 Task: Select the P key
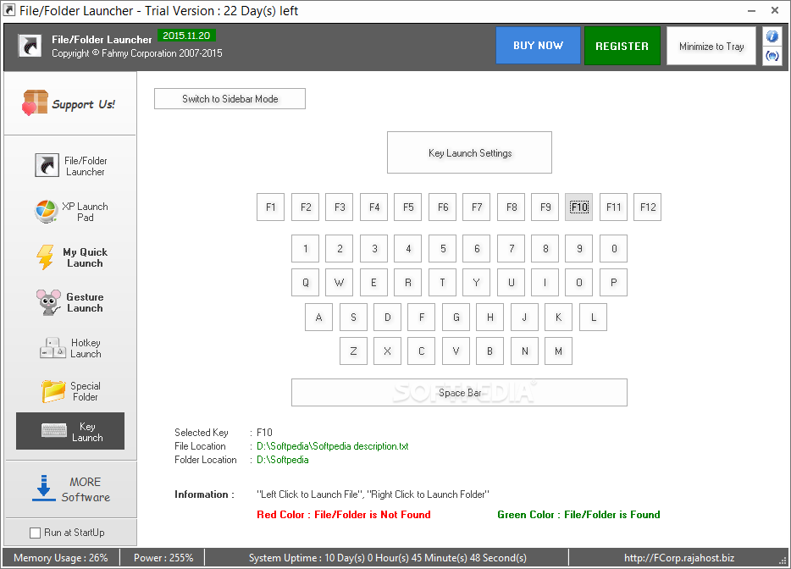tap(613, 283)
